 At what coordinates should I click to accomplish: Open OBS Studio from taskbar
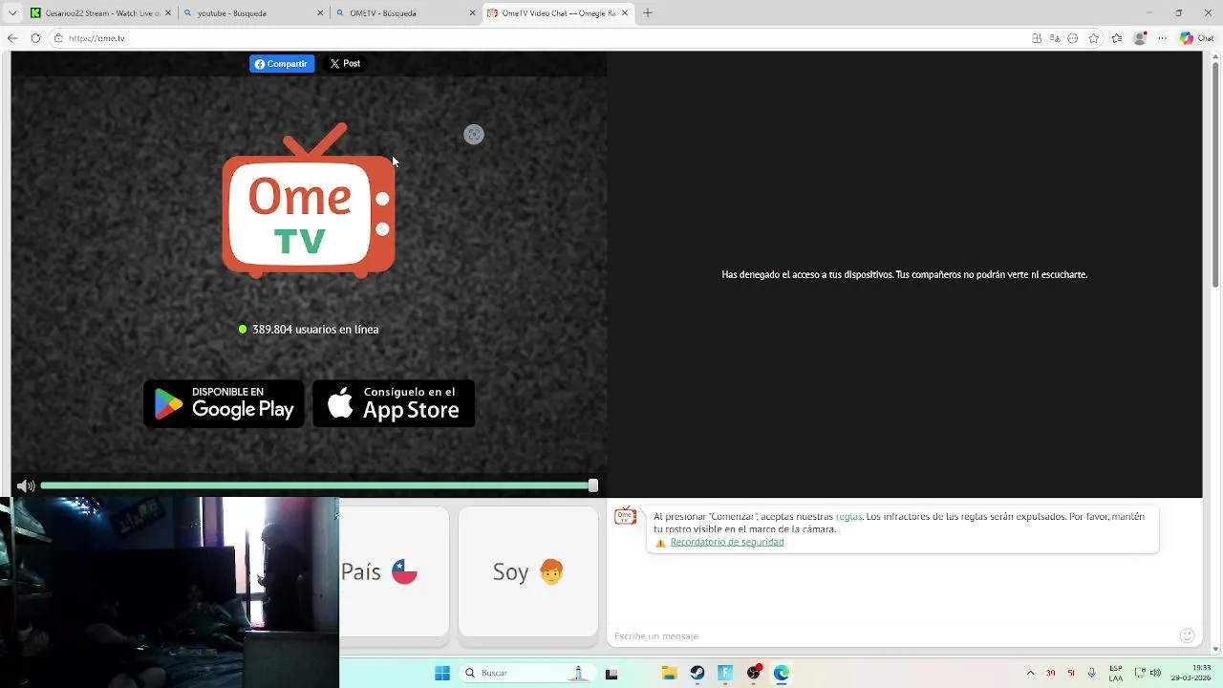(754, 673)
